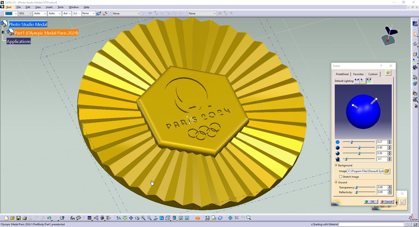The width and height of the screenshot is (419, 227).
Task: Open the first Auto dropdown, the line thickness one
Action: click(x=45, y=14)
